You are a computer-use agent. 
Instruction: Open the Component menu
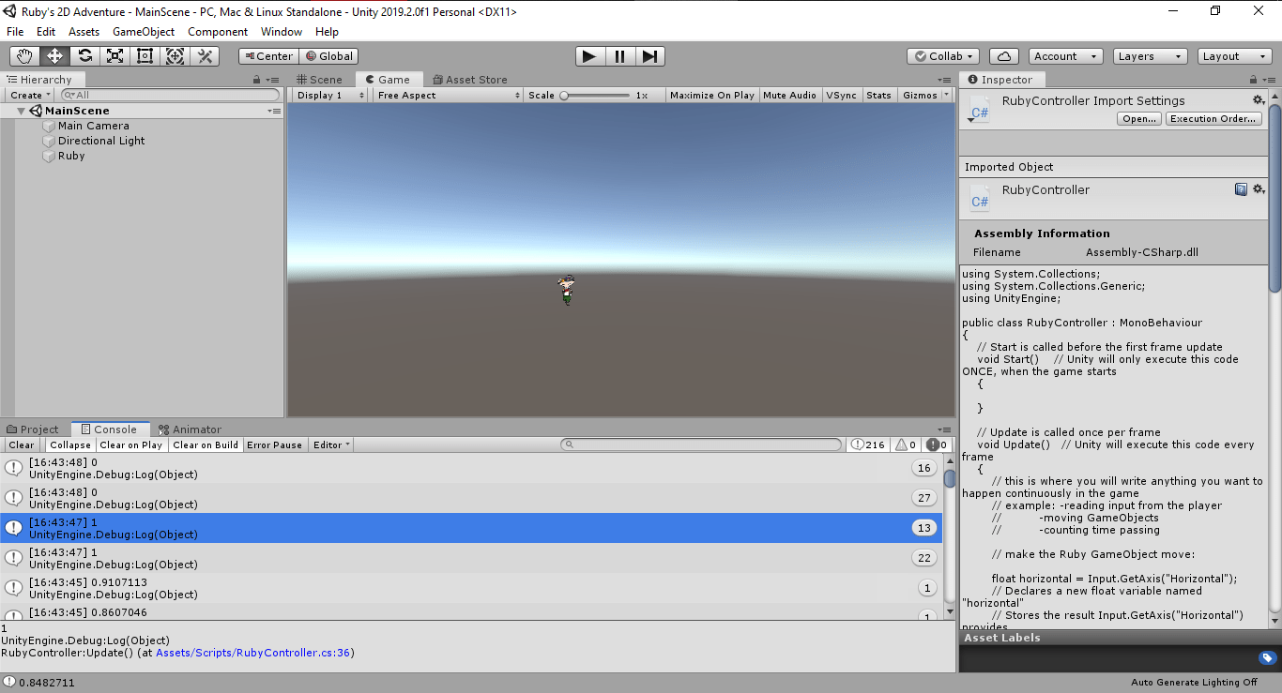tap(218, 32)
